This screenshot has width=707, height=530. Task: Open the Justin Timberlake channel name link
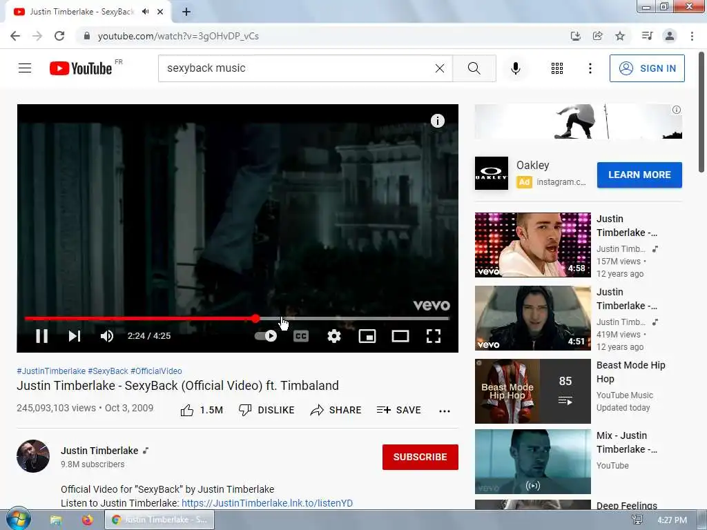99,451
